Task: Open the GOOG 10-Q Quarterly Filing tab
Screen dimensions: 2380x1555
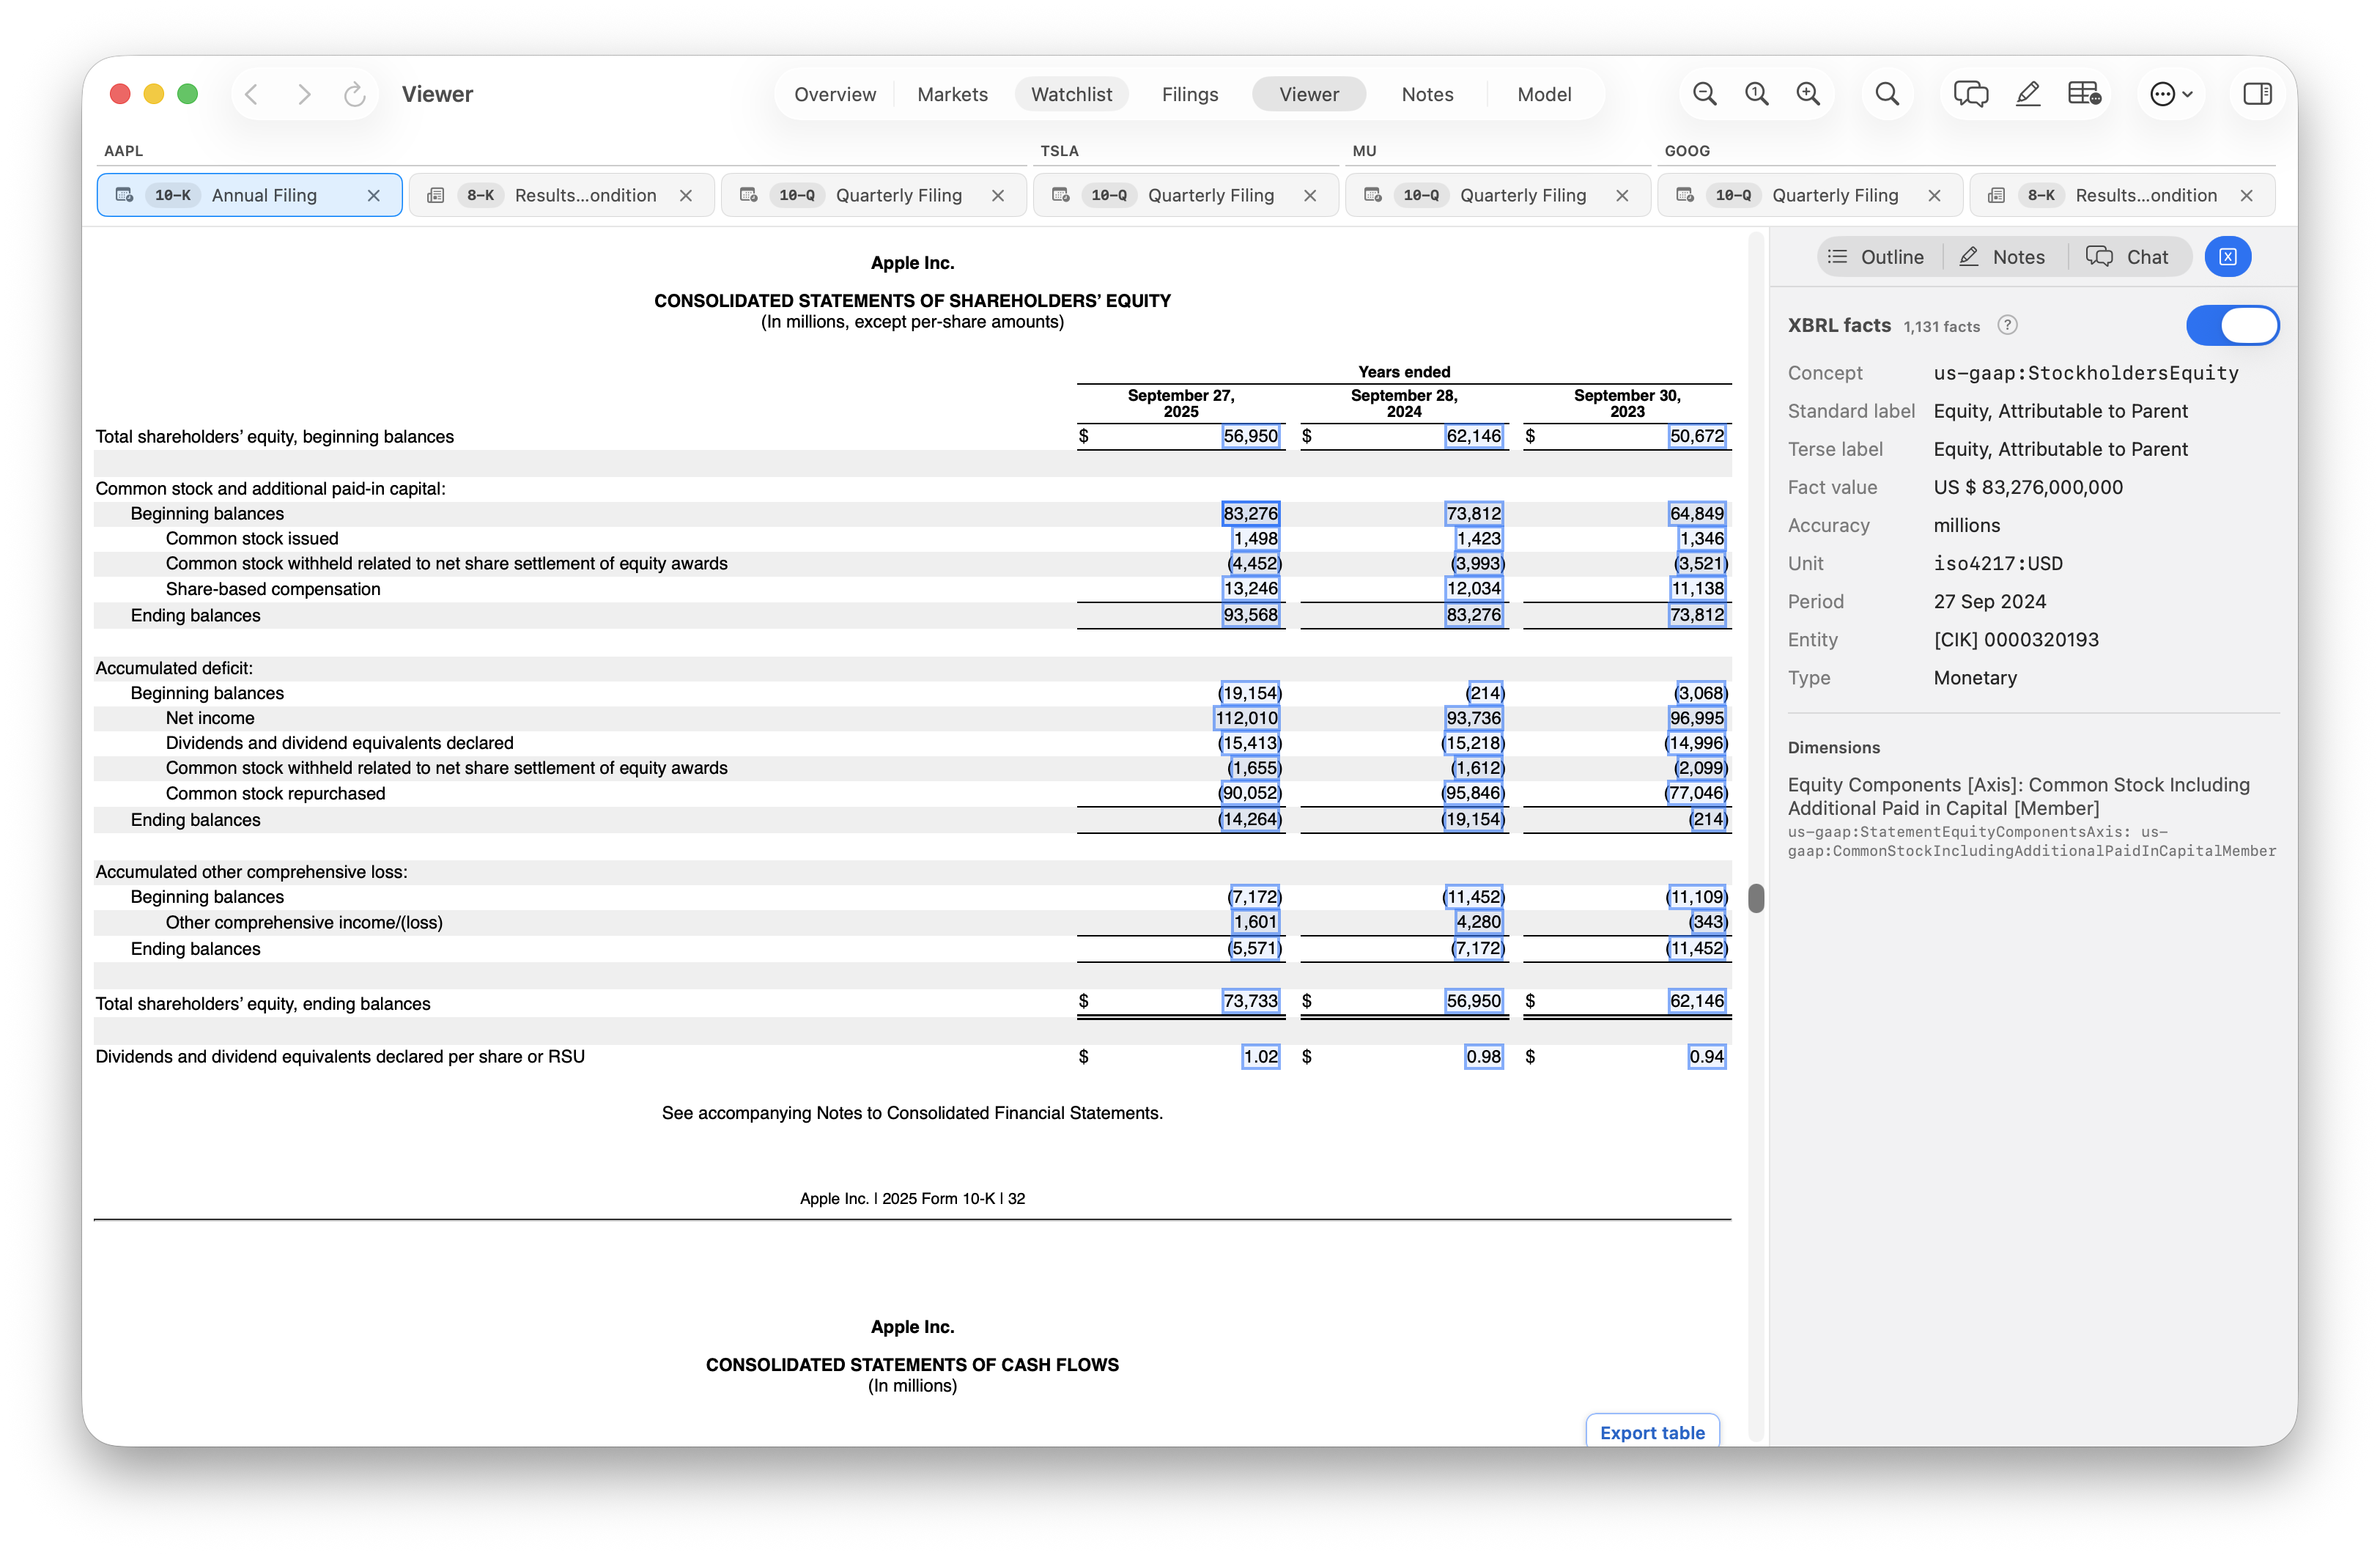Action: pos(1810,195)
